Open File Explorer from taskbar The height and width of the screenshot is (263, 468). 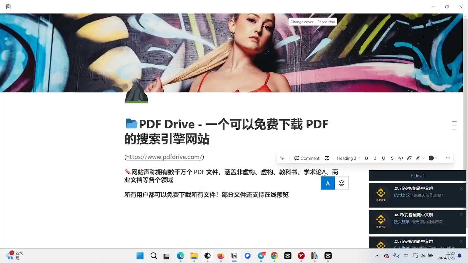pos(194,256)
